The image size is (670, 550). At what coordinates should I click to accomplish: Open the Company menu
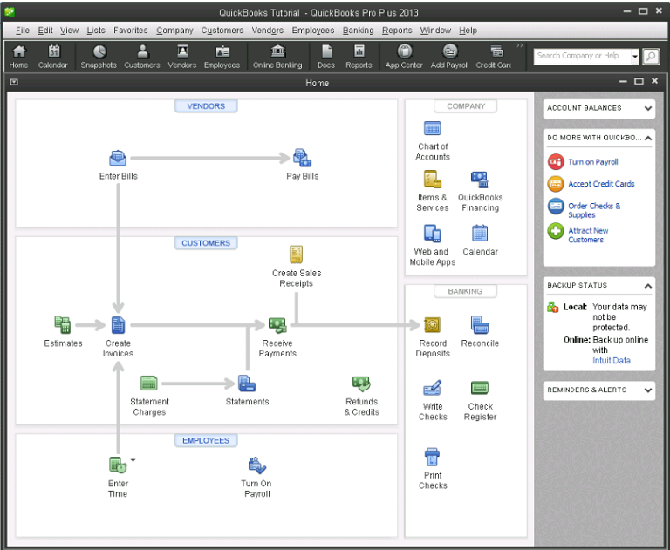[x=174, y=31]
